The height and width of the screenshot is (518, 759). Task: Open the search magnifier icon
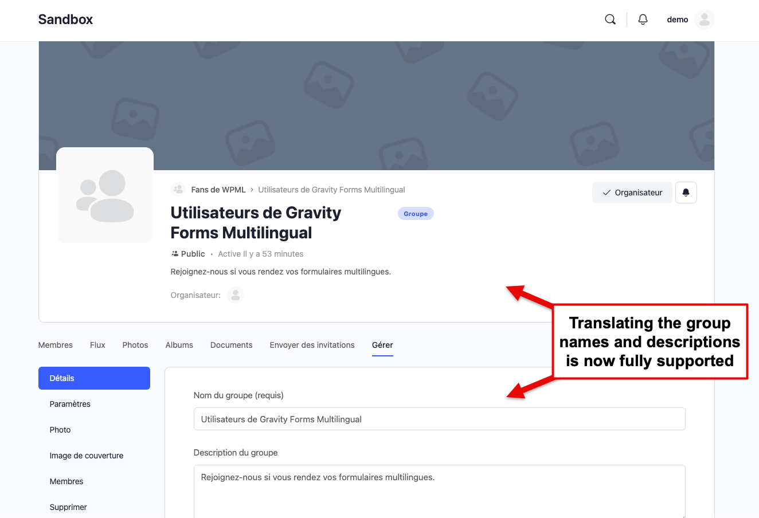611,19
